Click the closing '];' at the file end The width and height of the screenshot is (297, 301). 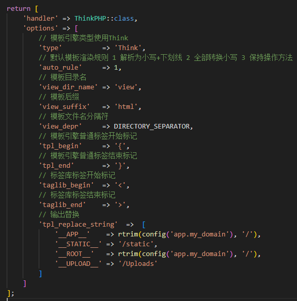pyautogui.click(x=10, y=293)
